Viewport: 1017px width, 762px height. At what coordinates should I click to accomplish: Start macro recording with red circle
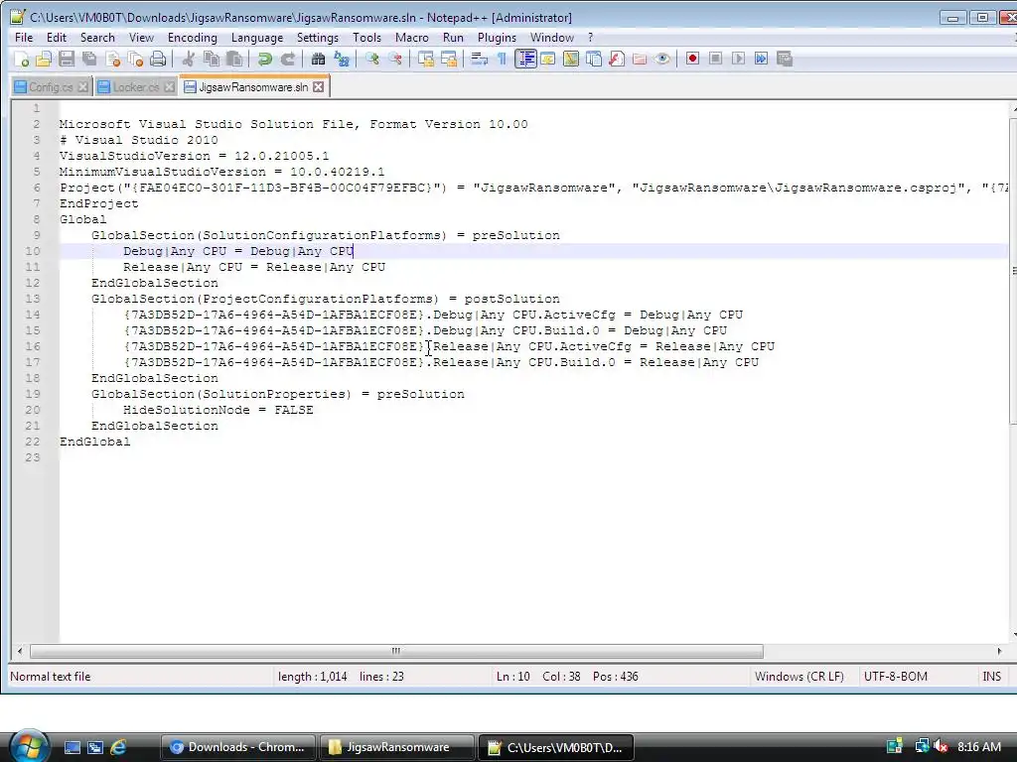(692, 59)
